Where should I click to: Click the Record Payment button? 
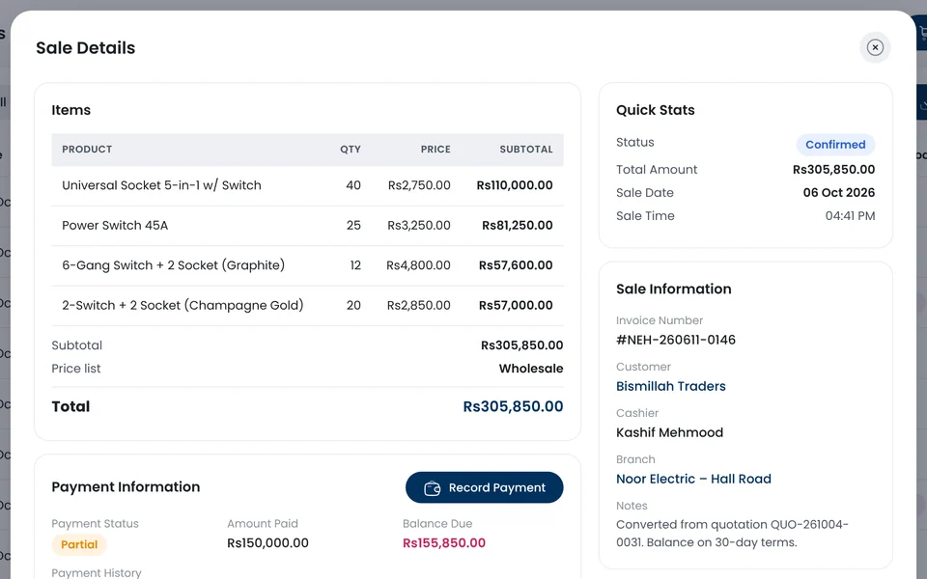[x=484, y=487]
